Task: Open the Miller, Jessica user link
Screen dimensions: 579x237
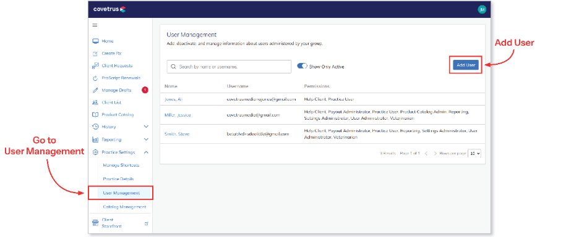Action: [178, 115]
